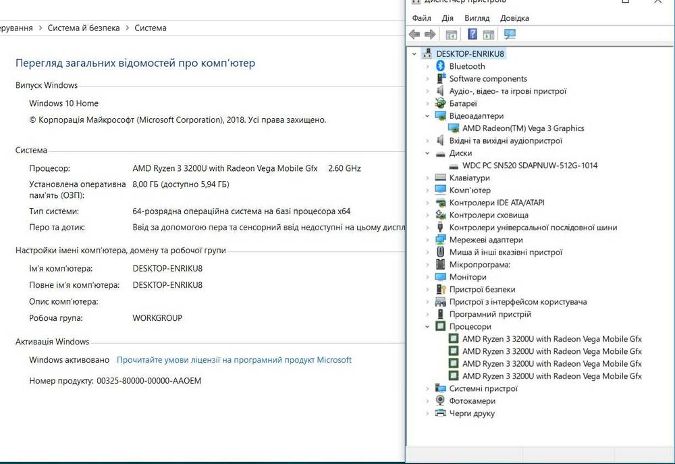Click the WORKGROUP value
This screenshot has width=675, height=464.
point(157,318)
